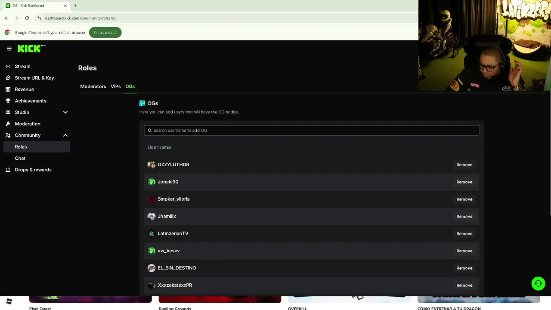
Task: Click the EL_SIN_DESTINO username
Action: click(x=177, y=268)
